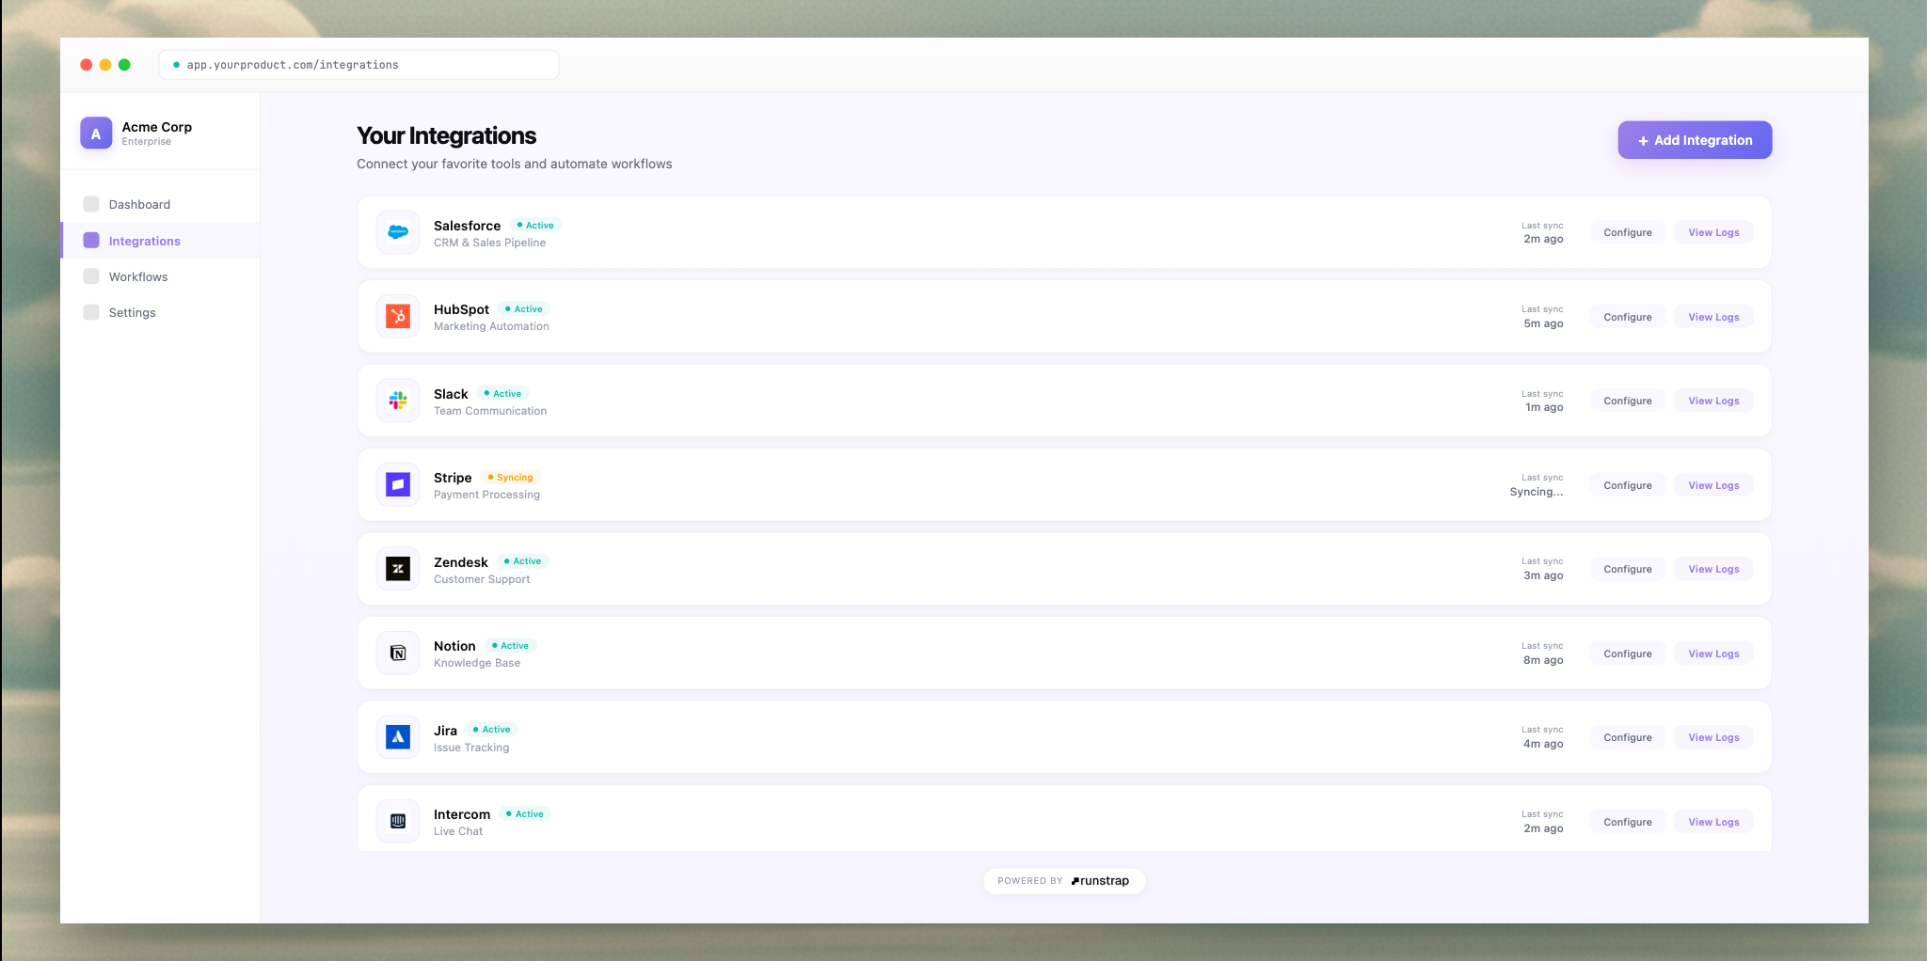Switch to the Workflows section
The image size is (1927, 961).
click(137, 276)
